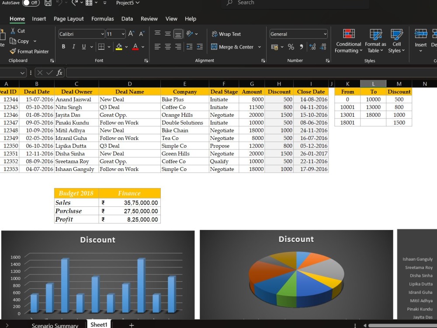Open the Font Color dropdown arrow
Image resolution: width=437 pixels, height=328 pixels.
coord(143,47)
